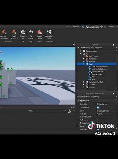
Task: Open Import 3D tool
Action: (x=23, y=35)
